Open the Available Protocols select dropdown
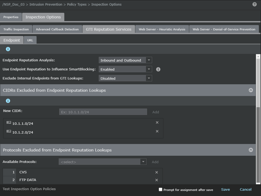Viewport: 261px width, 196px height. coord(102,162)
